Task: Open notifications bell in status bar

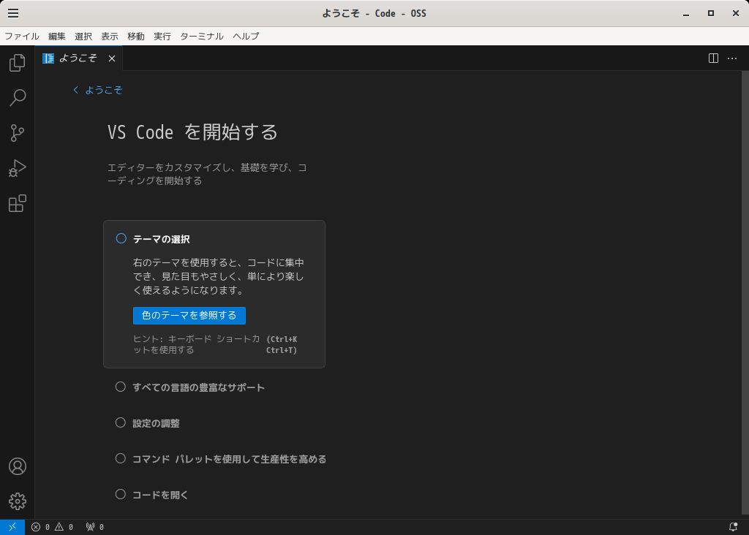Action: tap(733, 527)
